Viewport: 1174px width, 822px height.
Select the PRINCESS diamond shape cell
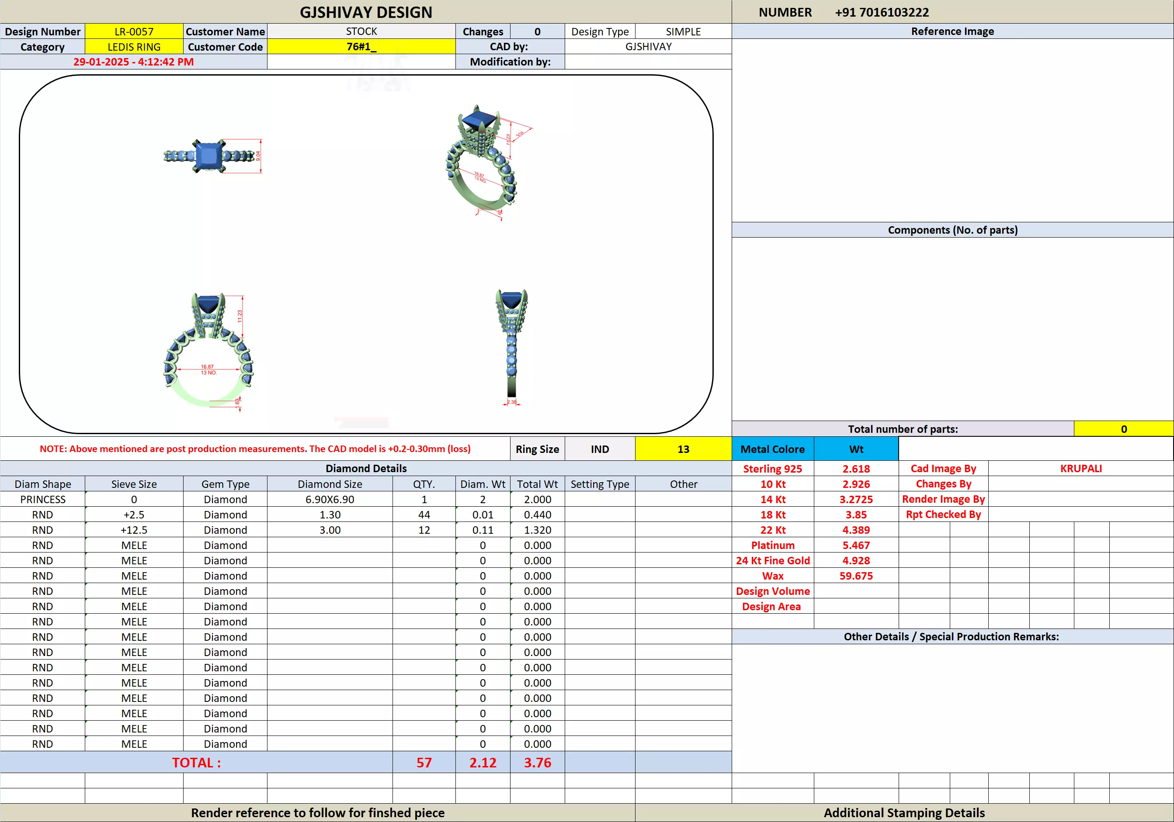point(43,499)
